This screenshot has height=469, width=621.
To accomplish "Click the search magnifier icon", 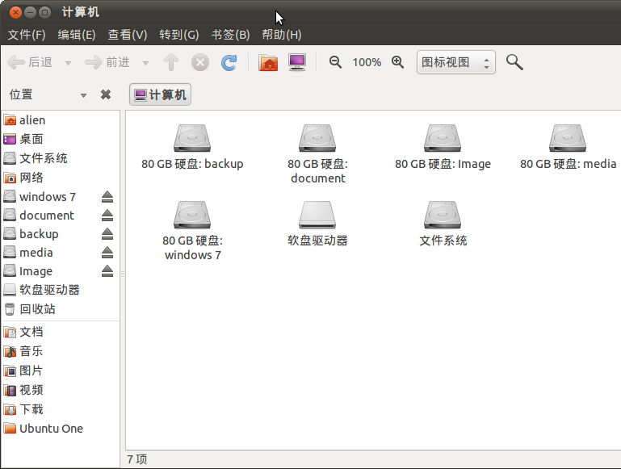I will coord(514,62).
